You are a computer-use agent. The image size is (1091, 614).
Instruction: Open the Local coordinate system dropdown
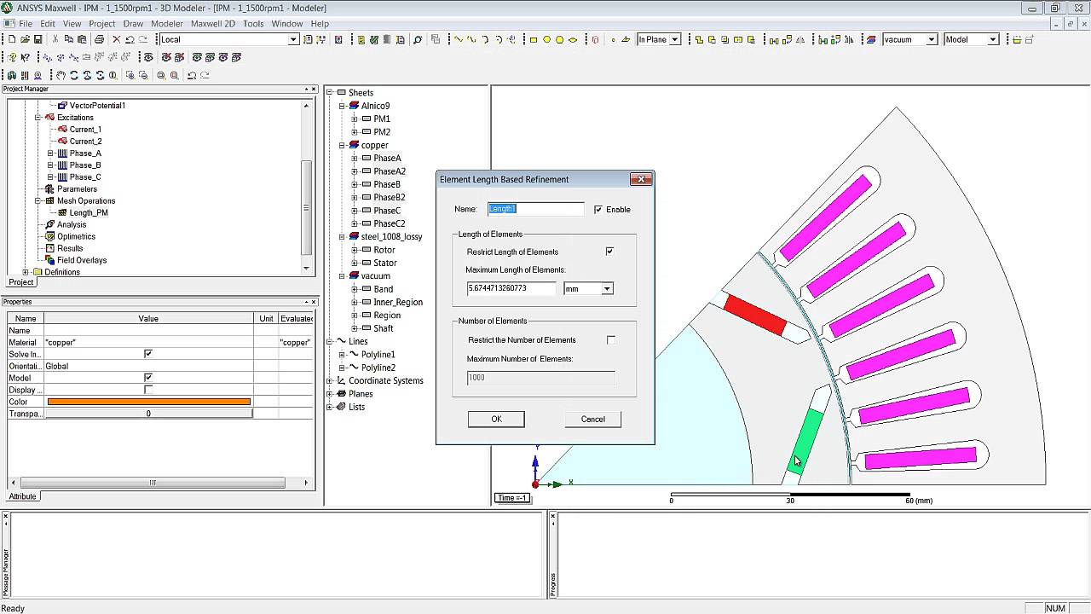(x=293, y=39)
